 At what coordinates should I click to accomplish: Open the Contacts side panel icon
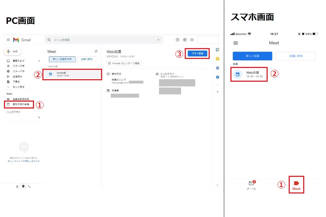click(217, 77)
